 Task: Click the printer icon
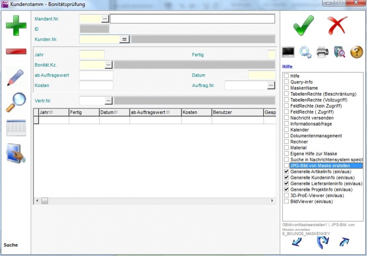(x=323, y=52)
